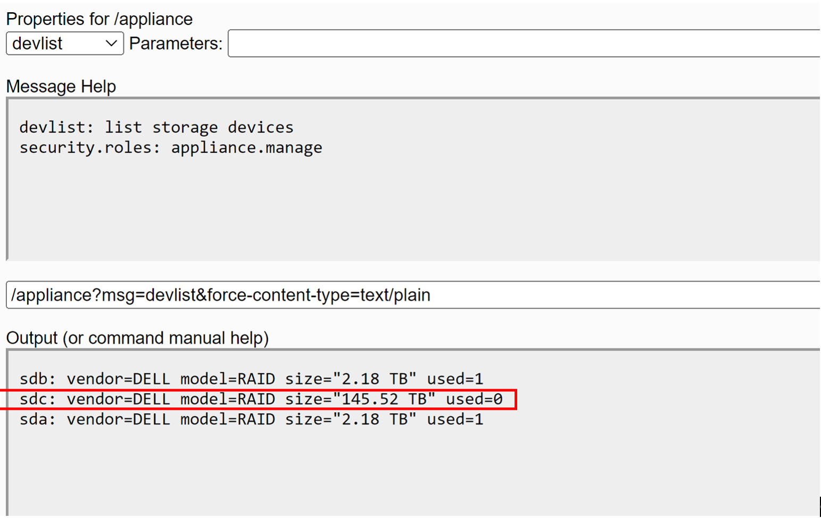Click the chevron arrow beside devlist
The image size is (821, 518).
111,44
